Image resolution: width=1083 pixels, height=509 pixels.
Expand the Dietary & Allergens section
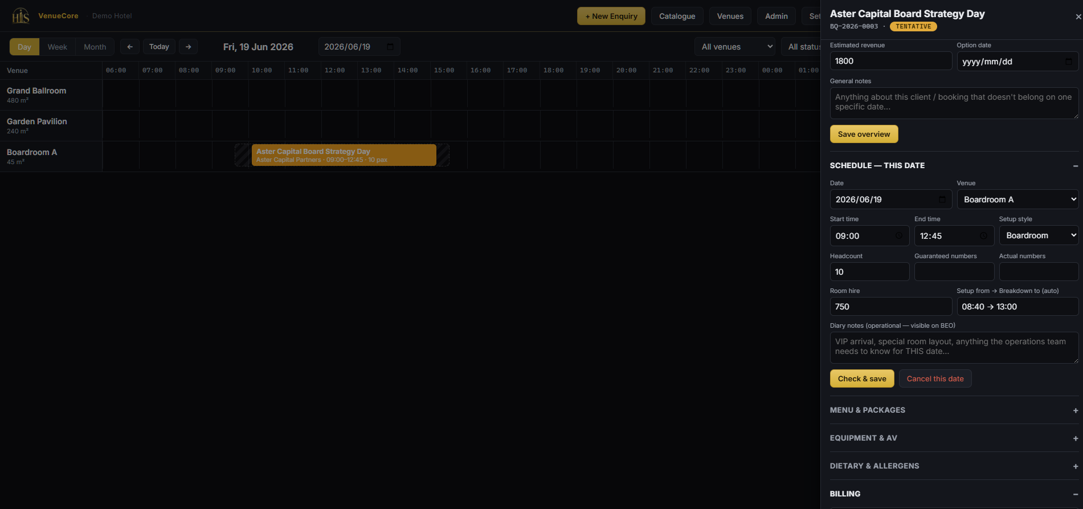1075,466
